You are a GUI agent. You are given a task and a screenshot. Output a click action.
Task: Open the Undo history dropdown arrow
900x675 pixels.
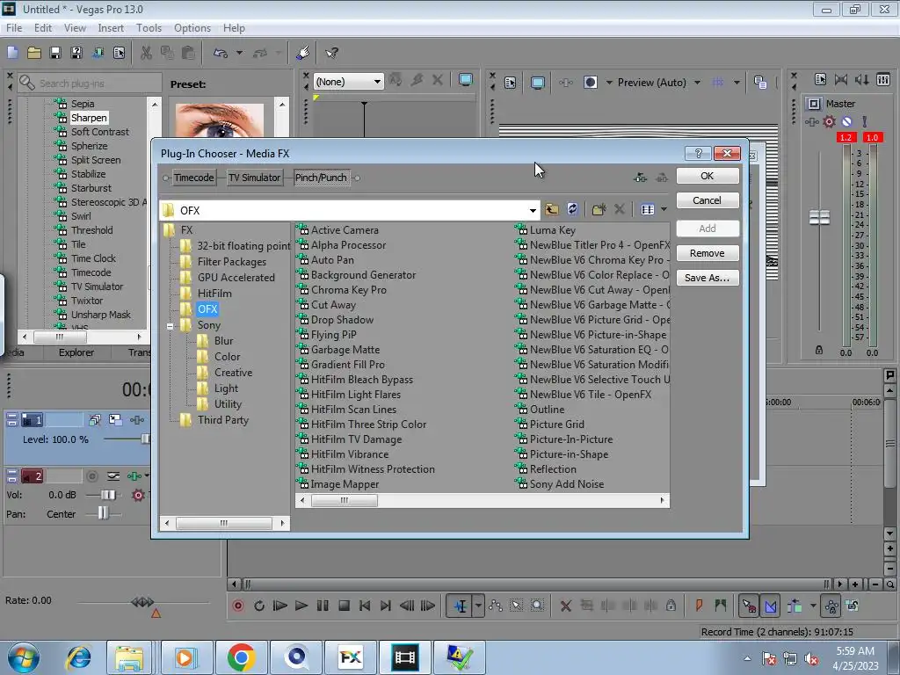(239, 53)
